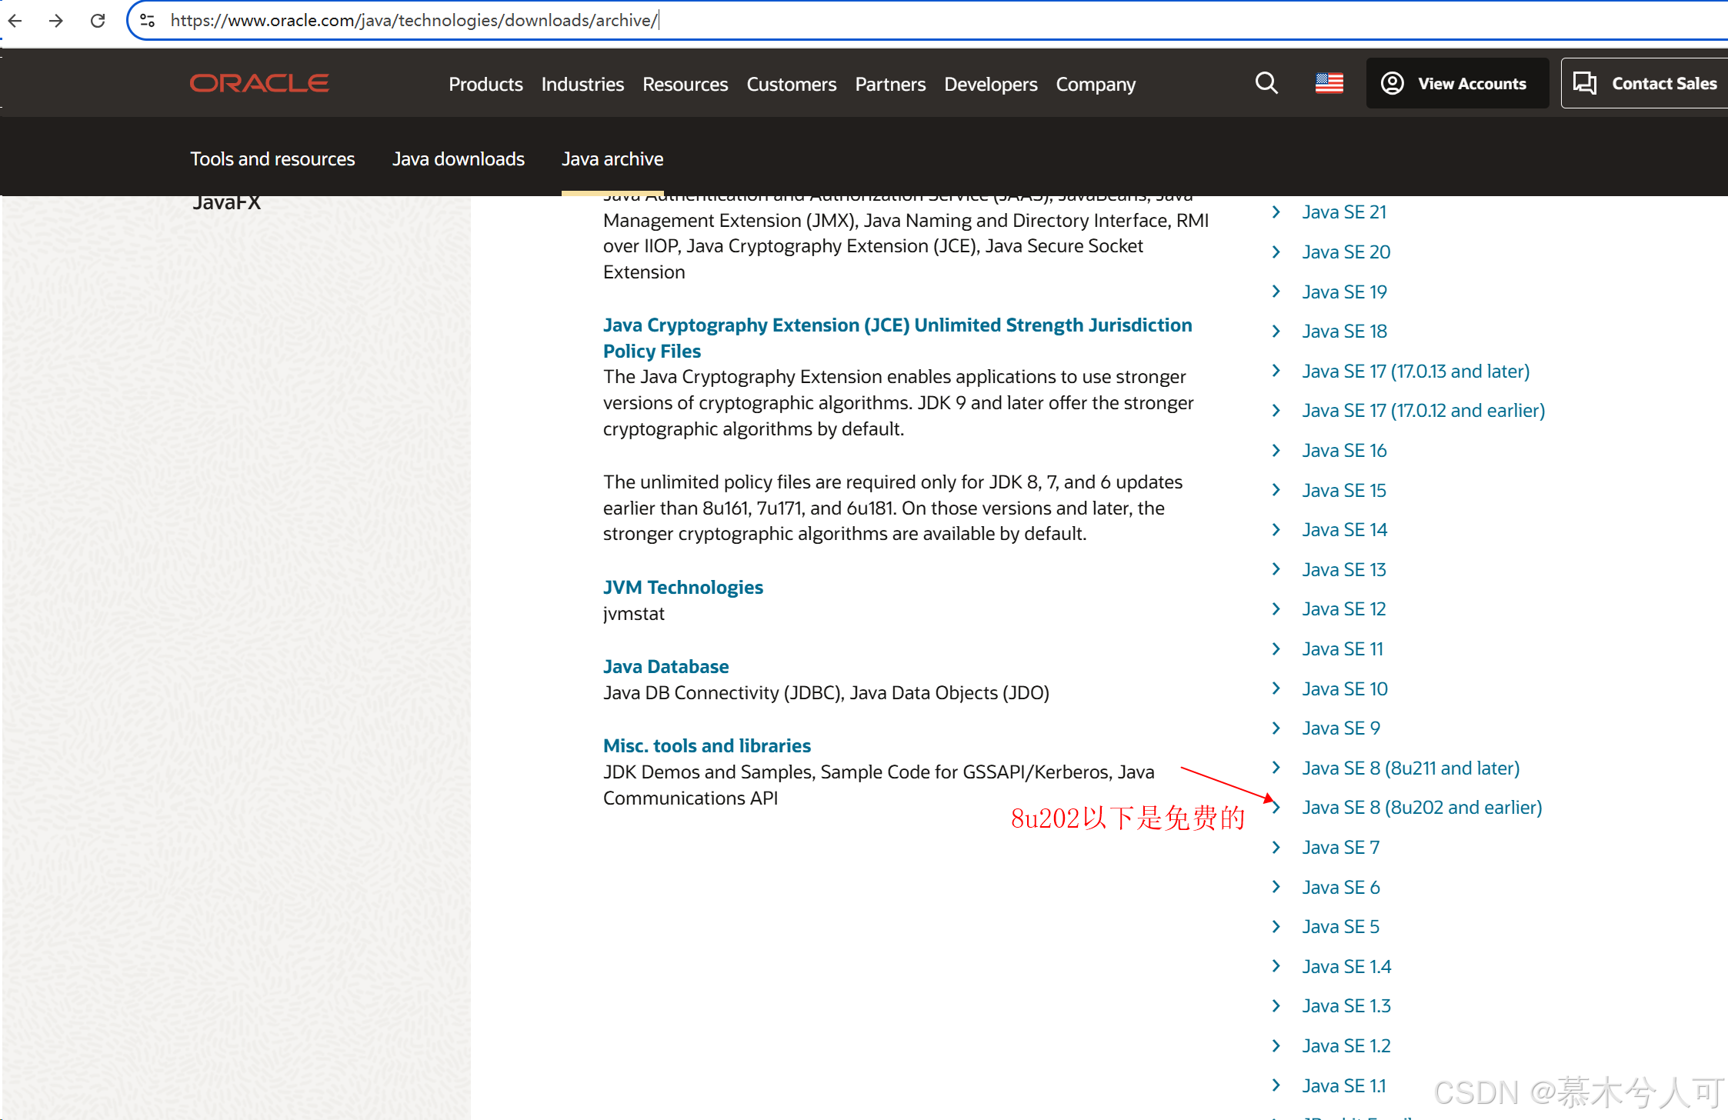Open Java SE 17 (17.0.12 and earlier) link
Screen dimensions: 1728x1120
click(x=1423, y=410)
